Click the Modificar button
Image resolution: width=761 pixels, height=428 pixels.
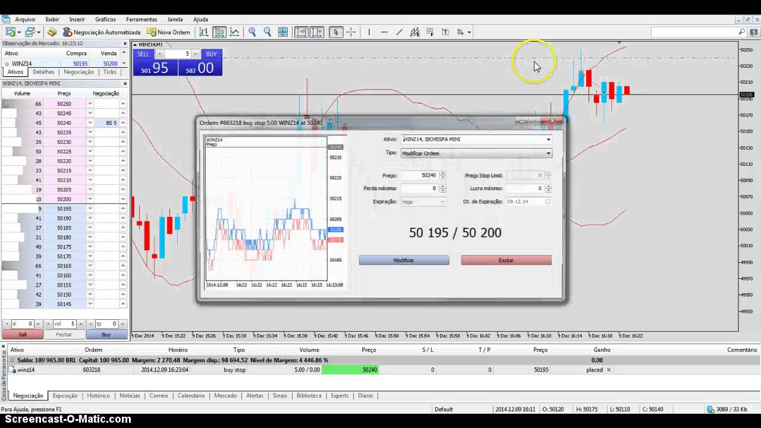(x=404, y=260)
